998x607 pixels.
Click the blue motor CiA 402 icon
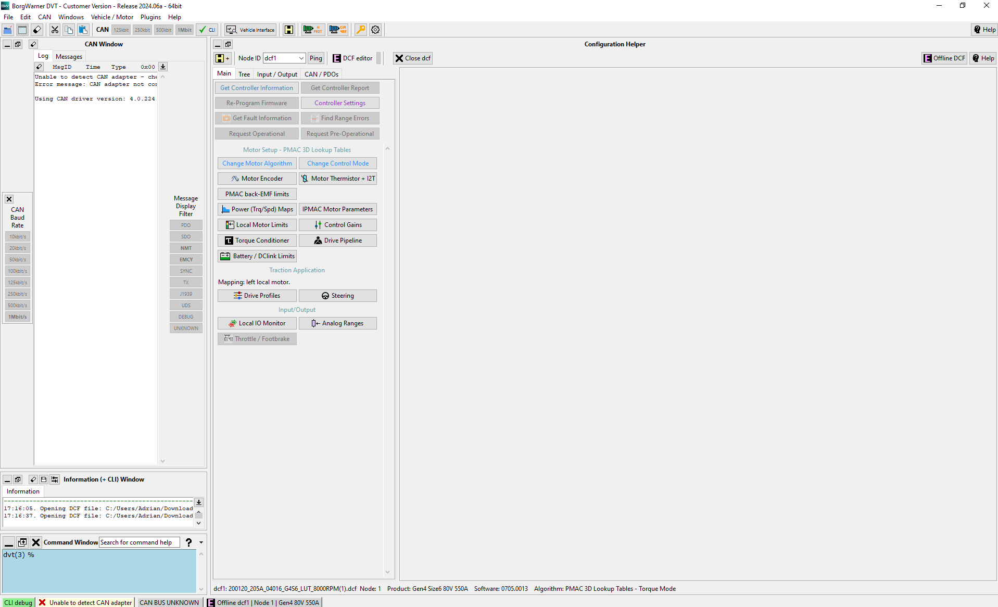click(338, 30)
